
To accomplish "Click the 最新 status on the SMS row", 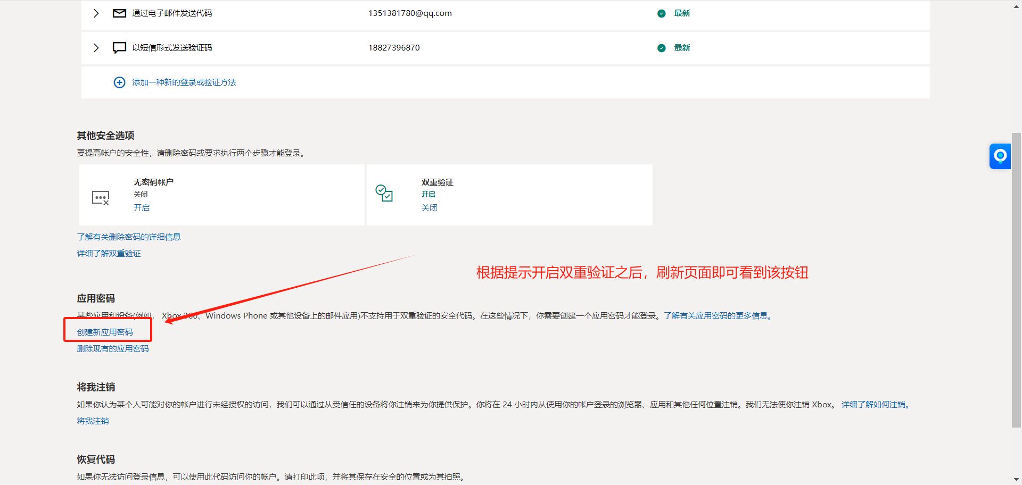I will 682,48.
